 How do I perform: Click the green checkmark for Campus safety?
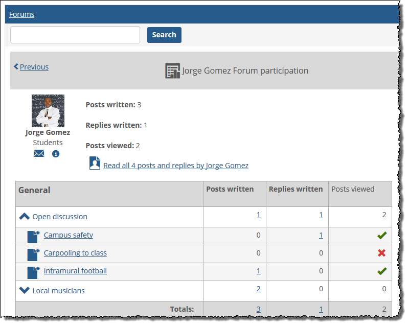381,235
